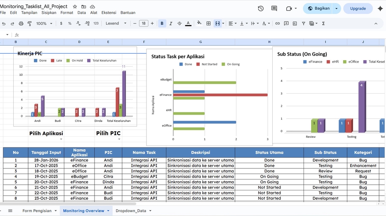Open the text color picker
This screenshot has height=216, width=386.
tap(188, 23)
